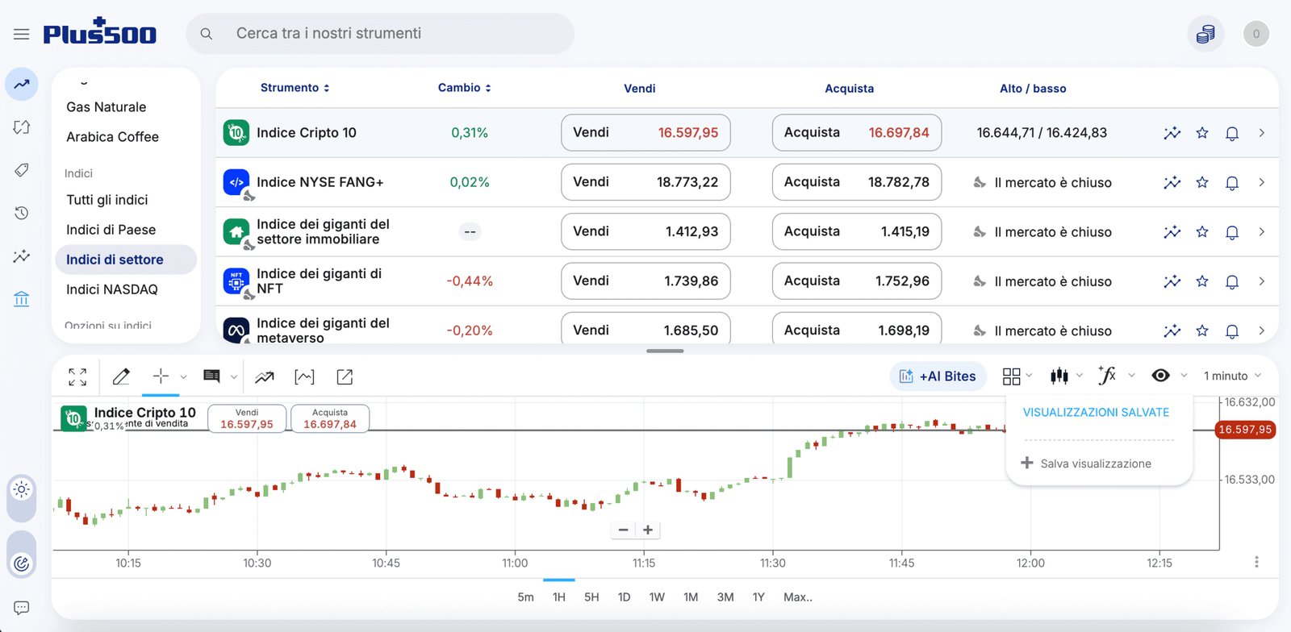Expand details chevron for Indice NYSE FANG+
1291x632 pixels.
(x=1262, y=183)
